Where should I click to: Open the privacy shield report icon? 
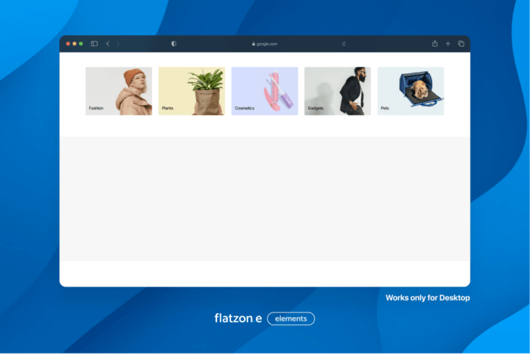pyautogui.click(x=173, y=44)
